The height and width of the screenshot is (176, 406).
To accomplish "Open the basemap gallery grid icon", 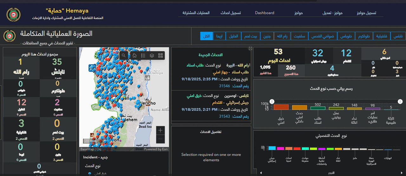I will [160, 56].
